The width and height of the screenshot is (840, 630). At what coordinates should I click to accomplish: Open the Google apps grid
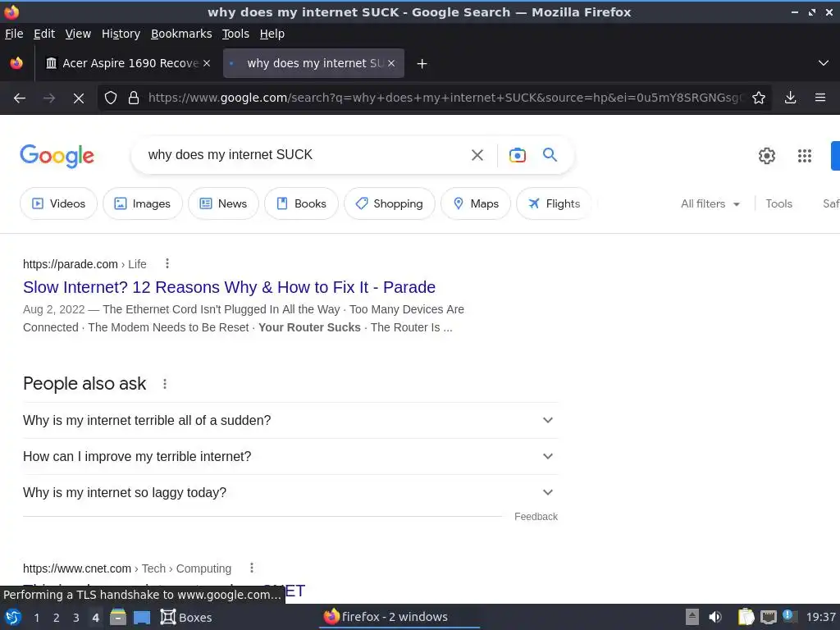[805, 156]
